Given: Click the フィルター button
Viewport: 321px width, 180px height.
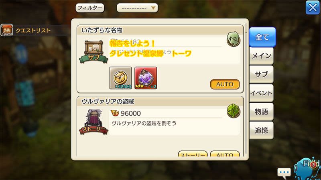Looking at the screenshot, I should (x=90, y=8).
